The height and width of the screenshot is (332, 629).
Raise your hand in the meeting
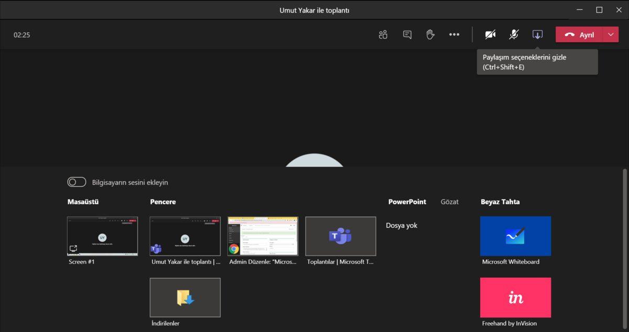(430, 34)
